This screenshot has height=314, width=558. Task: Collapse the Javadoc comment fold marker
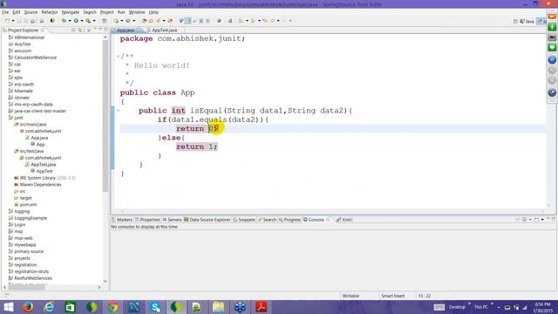[x=118, y=56]
